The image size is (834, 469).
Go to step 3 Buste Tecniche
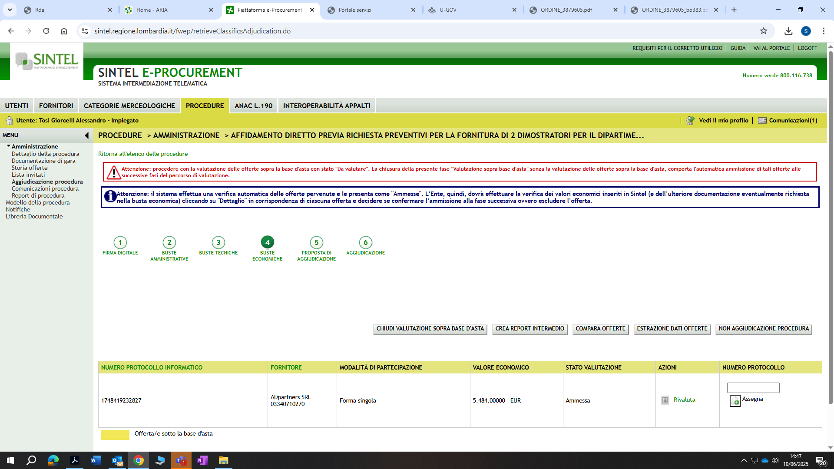218,242
